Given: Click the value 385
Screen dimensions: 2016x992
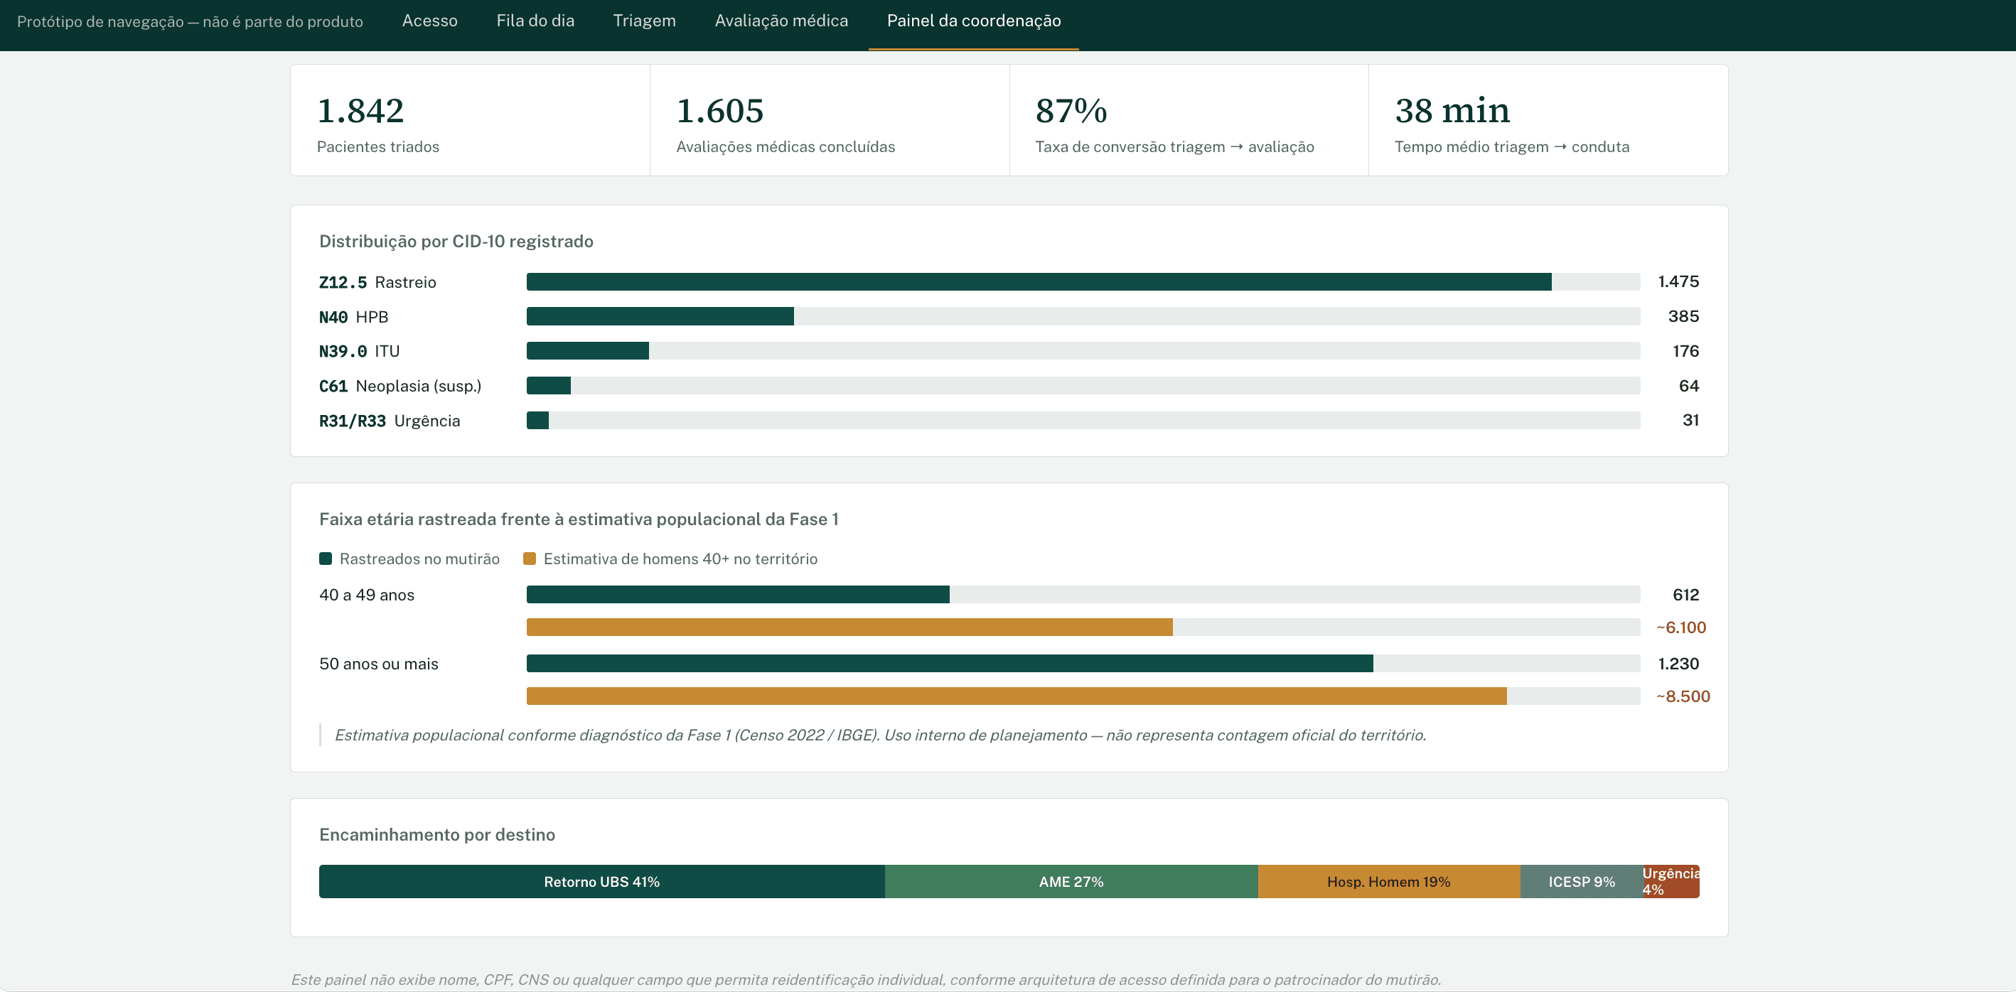Looking at the screenshot, I should point(1683,316).
